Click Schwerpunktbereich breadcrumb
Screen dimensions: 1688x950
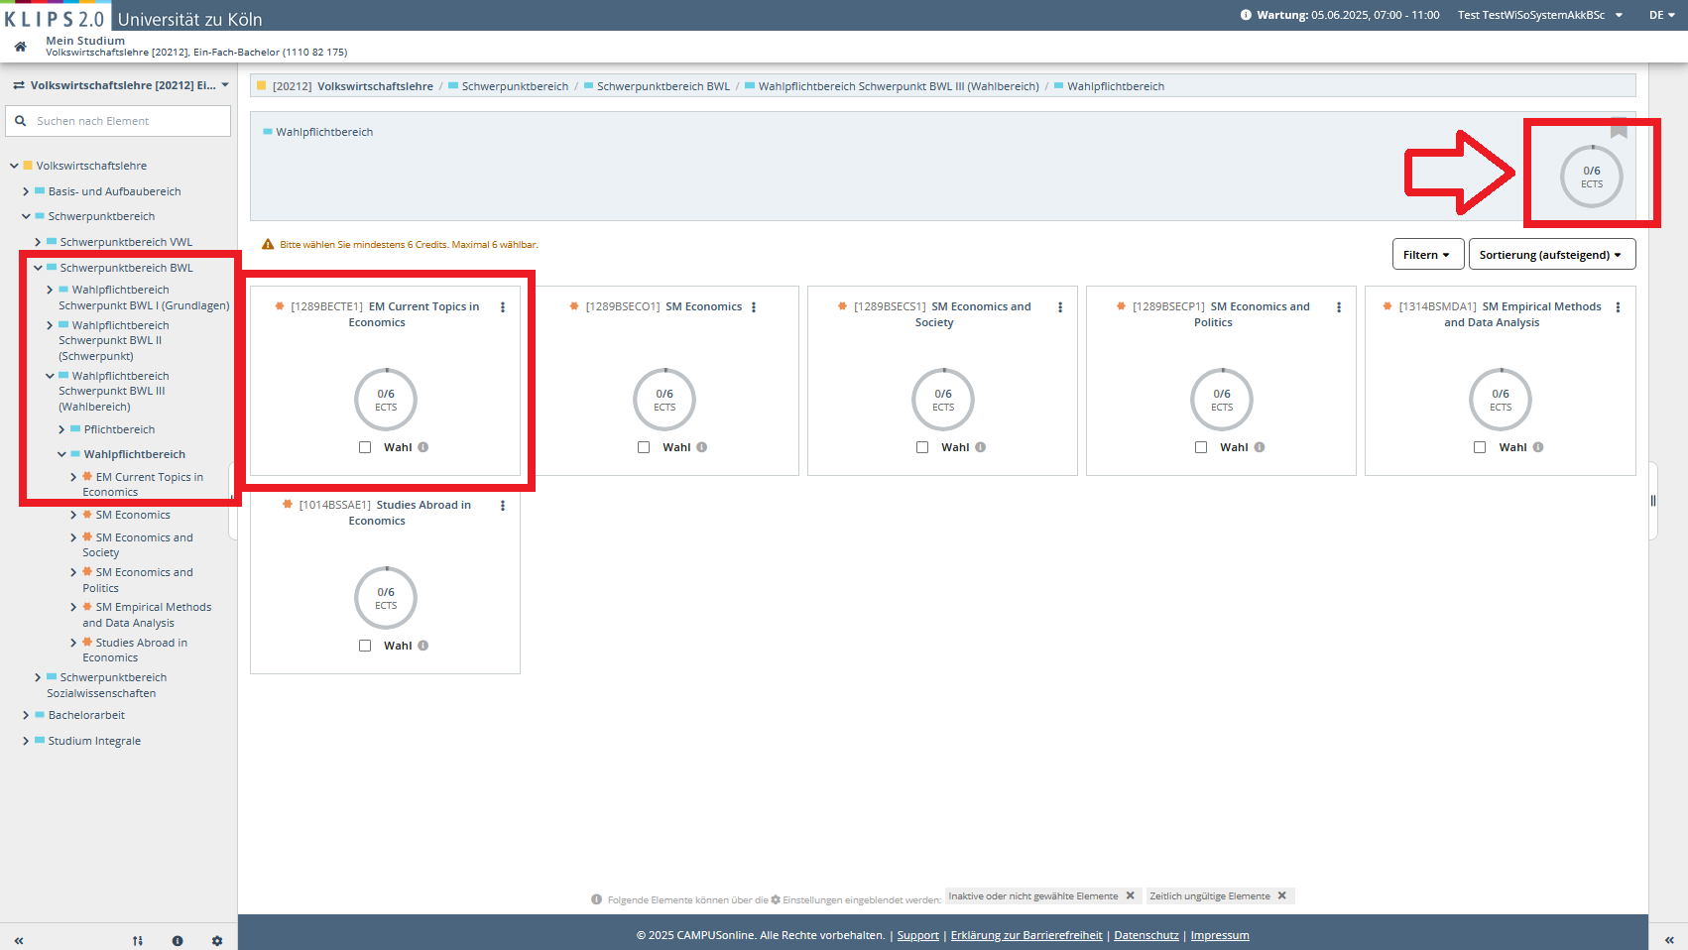tap(515, 86)
